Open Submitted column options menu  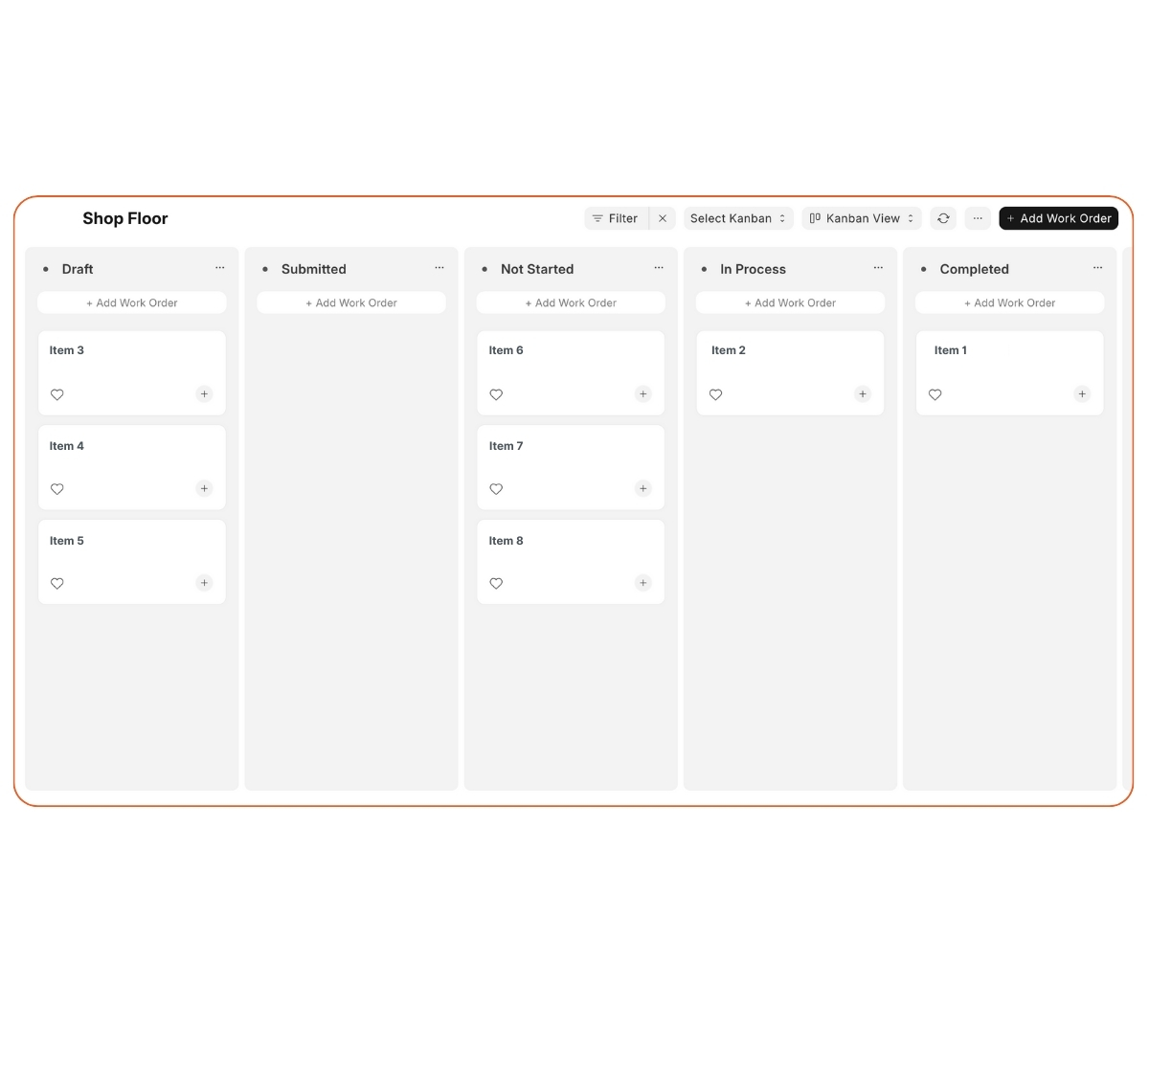point(439,268)
